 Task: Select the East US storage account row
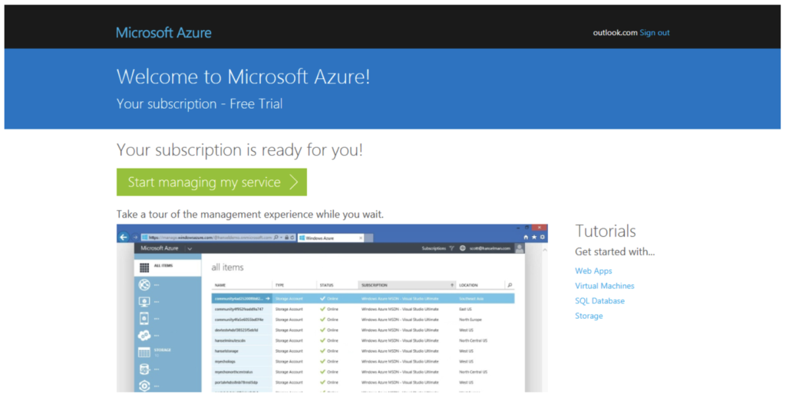pyautogui.click(x=363, y=310)
